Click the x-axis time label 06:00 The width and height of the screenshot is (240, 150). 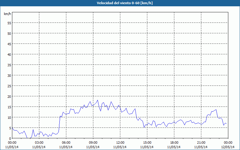(x=66, y=143)
